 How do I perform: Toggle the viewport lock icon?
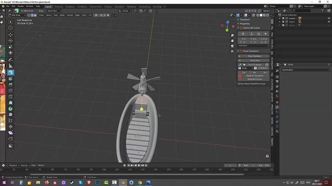point(267,156)
